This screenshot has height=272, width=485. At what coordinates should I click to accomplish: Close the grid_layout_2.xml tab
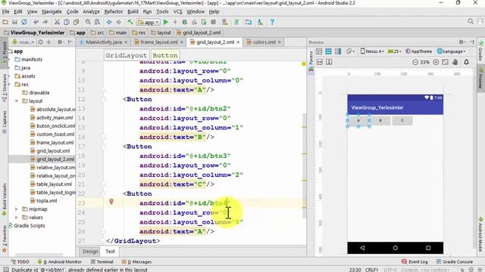[238, 42]
